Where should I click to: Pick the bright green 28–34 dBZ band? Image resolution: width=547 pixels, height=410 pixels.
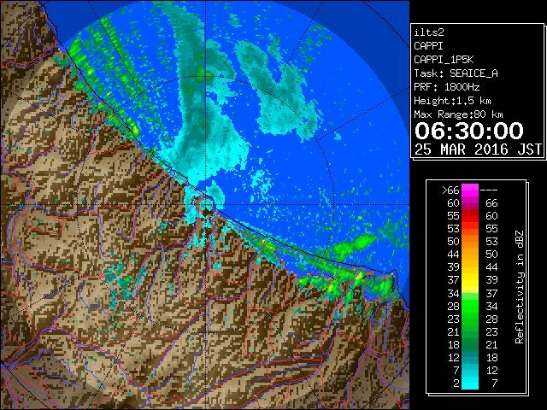coord(470,306)
